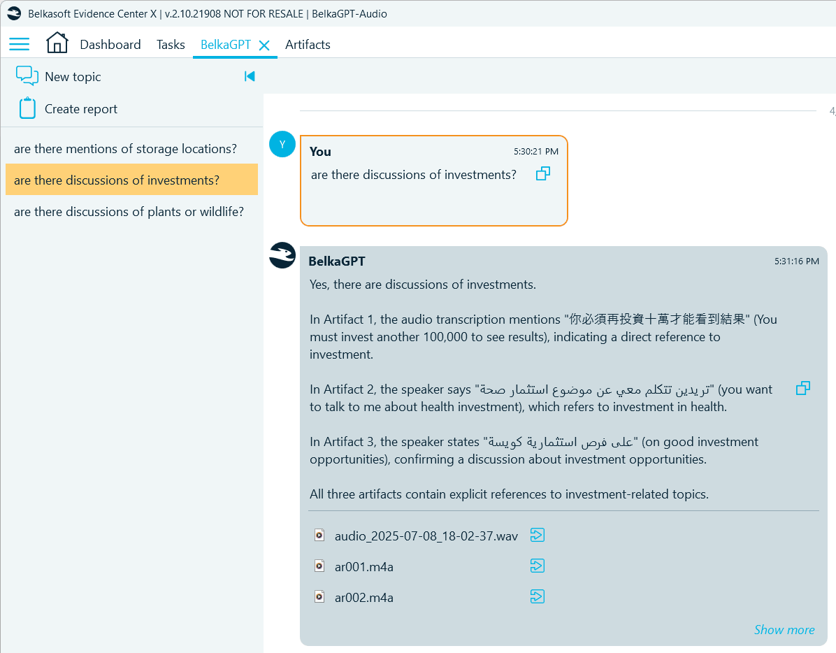
Task: Go to artifact ar001.m4a
Action: point(538,566)
